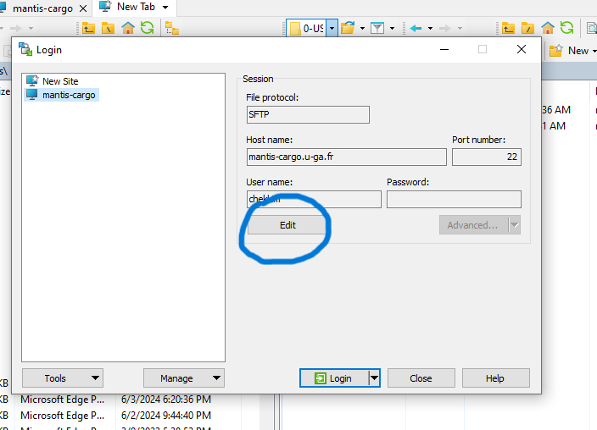Click the parent directory folder icon
The height and width of the screenshot is (430, 597).
pos(89,28)
